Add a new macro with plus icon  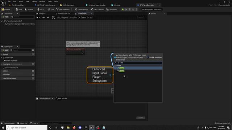point(33,71)
